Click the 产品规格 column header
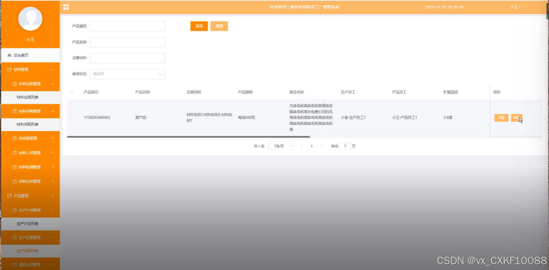Viewport: 549px width, 270px height. point(245,92)
